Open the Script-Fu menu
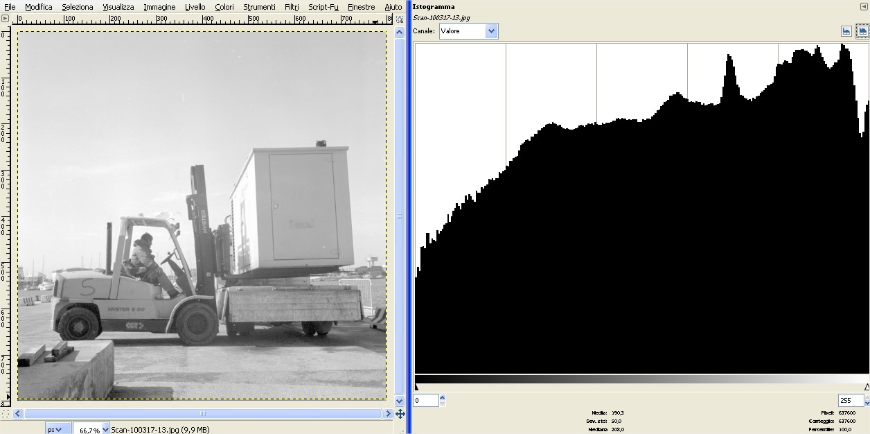The width and height of the screenshot is (870, 434). click(x=323, y=7)
